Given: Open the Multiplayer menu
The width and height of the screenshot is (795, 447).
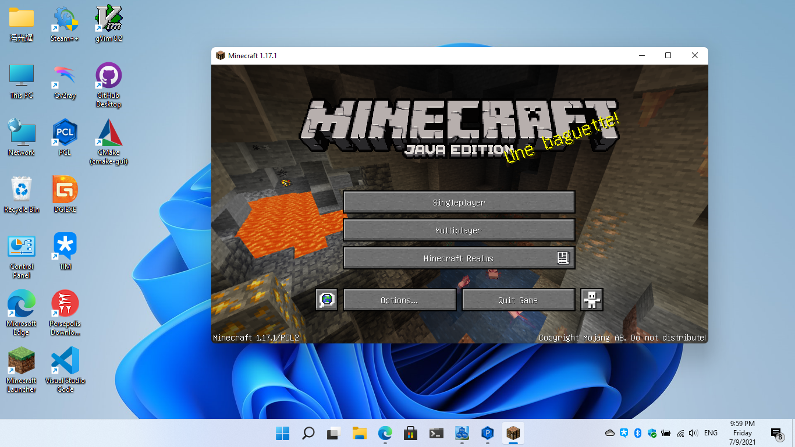Looking at the screenshot, I should click(459, 230).
